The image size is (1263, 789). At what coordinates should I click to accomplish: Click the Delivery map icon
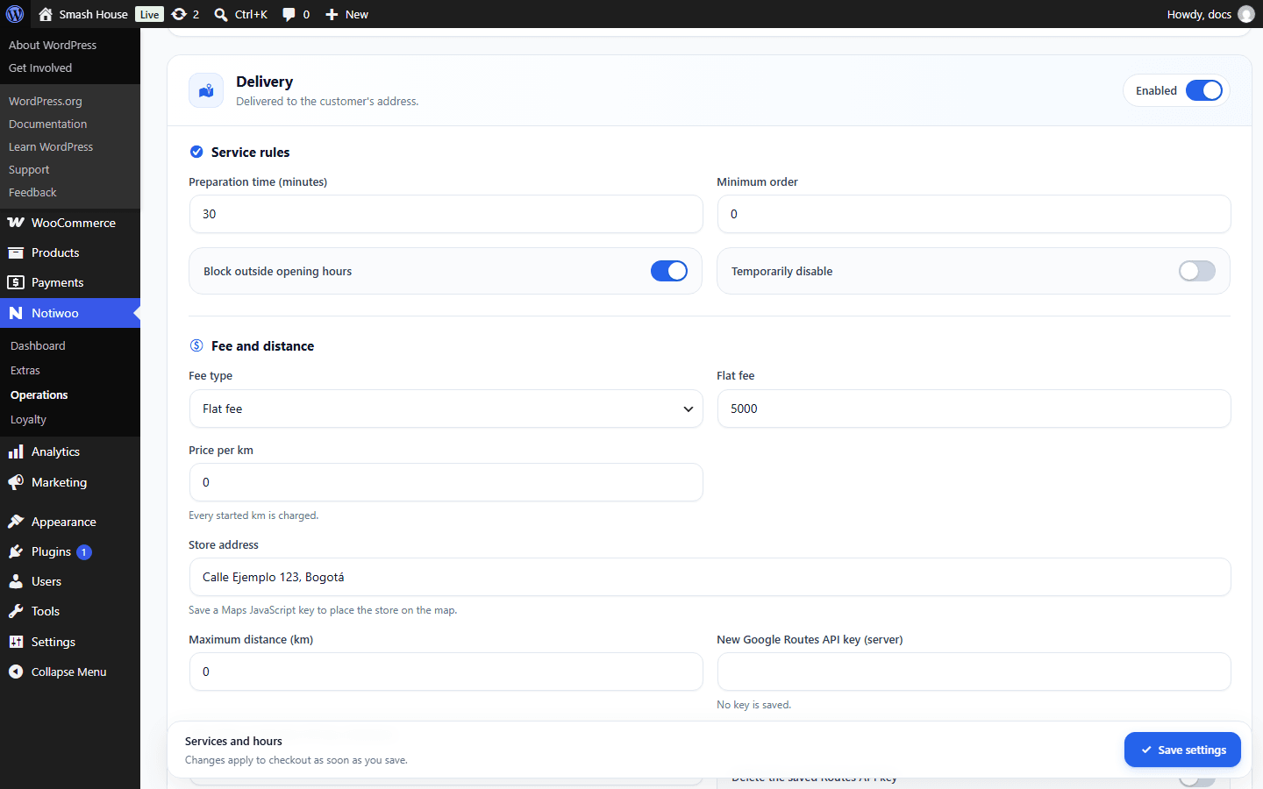click(x=206, y=90)
